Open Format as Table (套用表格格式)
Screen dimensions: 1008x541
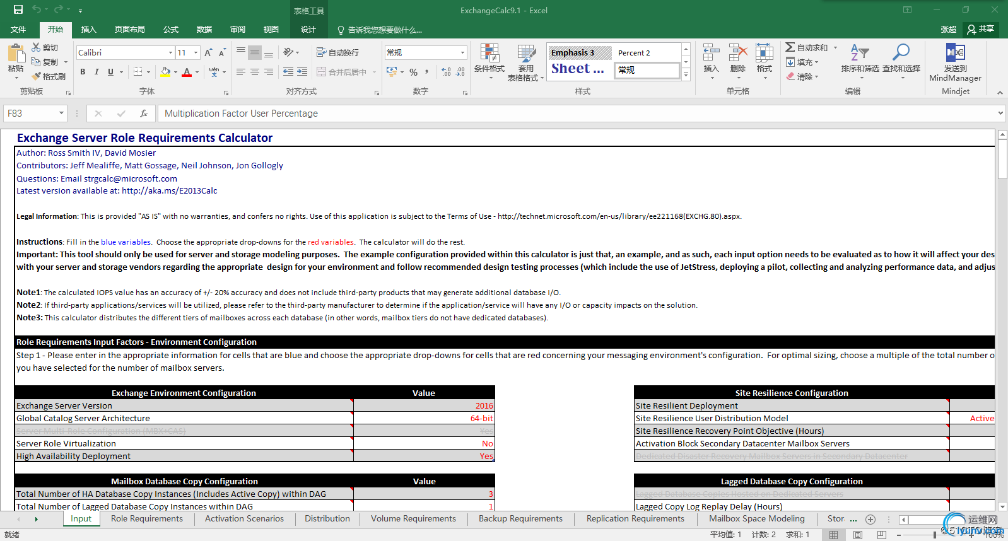[525, 62]
